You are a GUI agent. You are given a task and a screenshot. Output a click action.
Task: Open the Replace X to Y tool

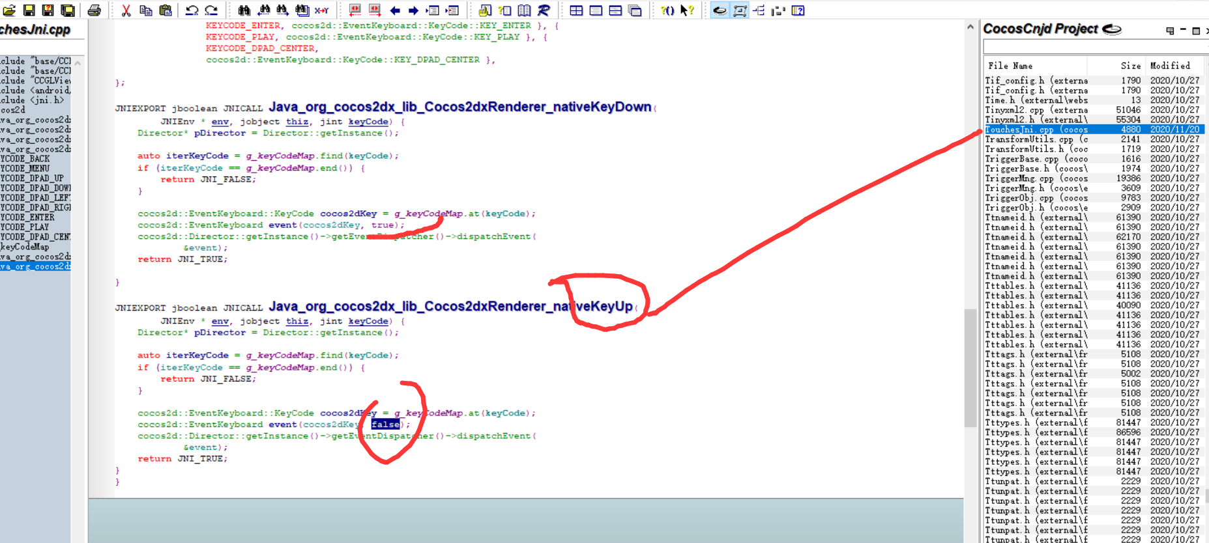[322, 10]
